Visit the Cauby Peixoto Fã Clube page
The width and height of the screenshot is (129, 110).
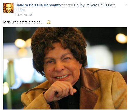tap(95, 5)
